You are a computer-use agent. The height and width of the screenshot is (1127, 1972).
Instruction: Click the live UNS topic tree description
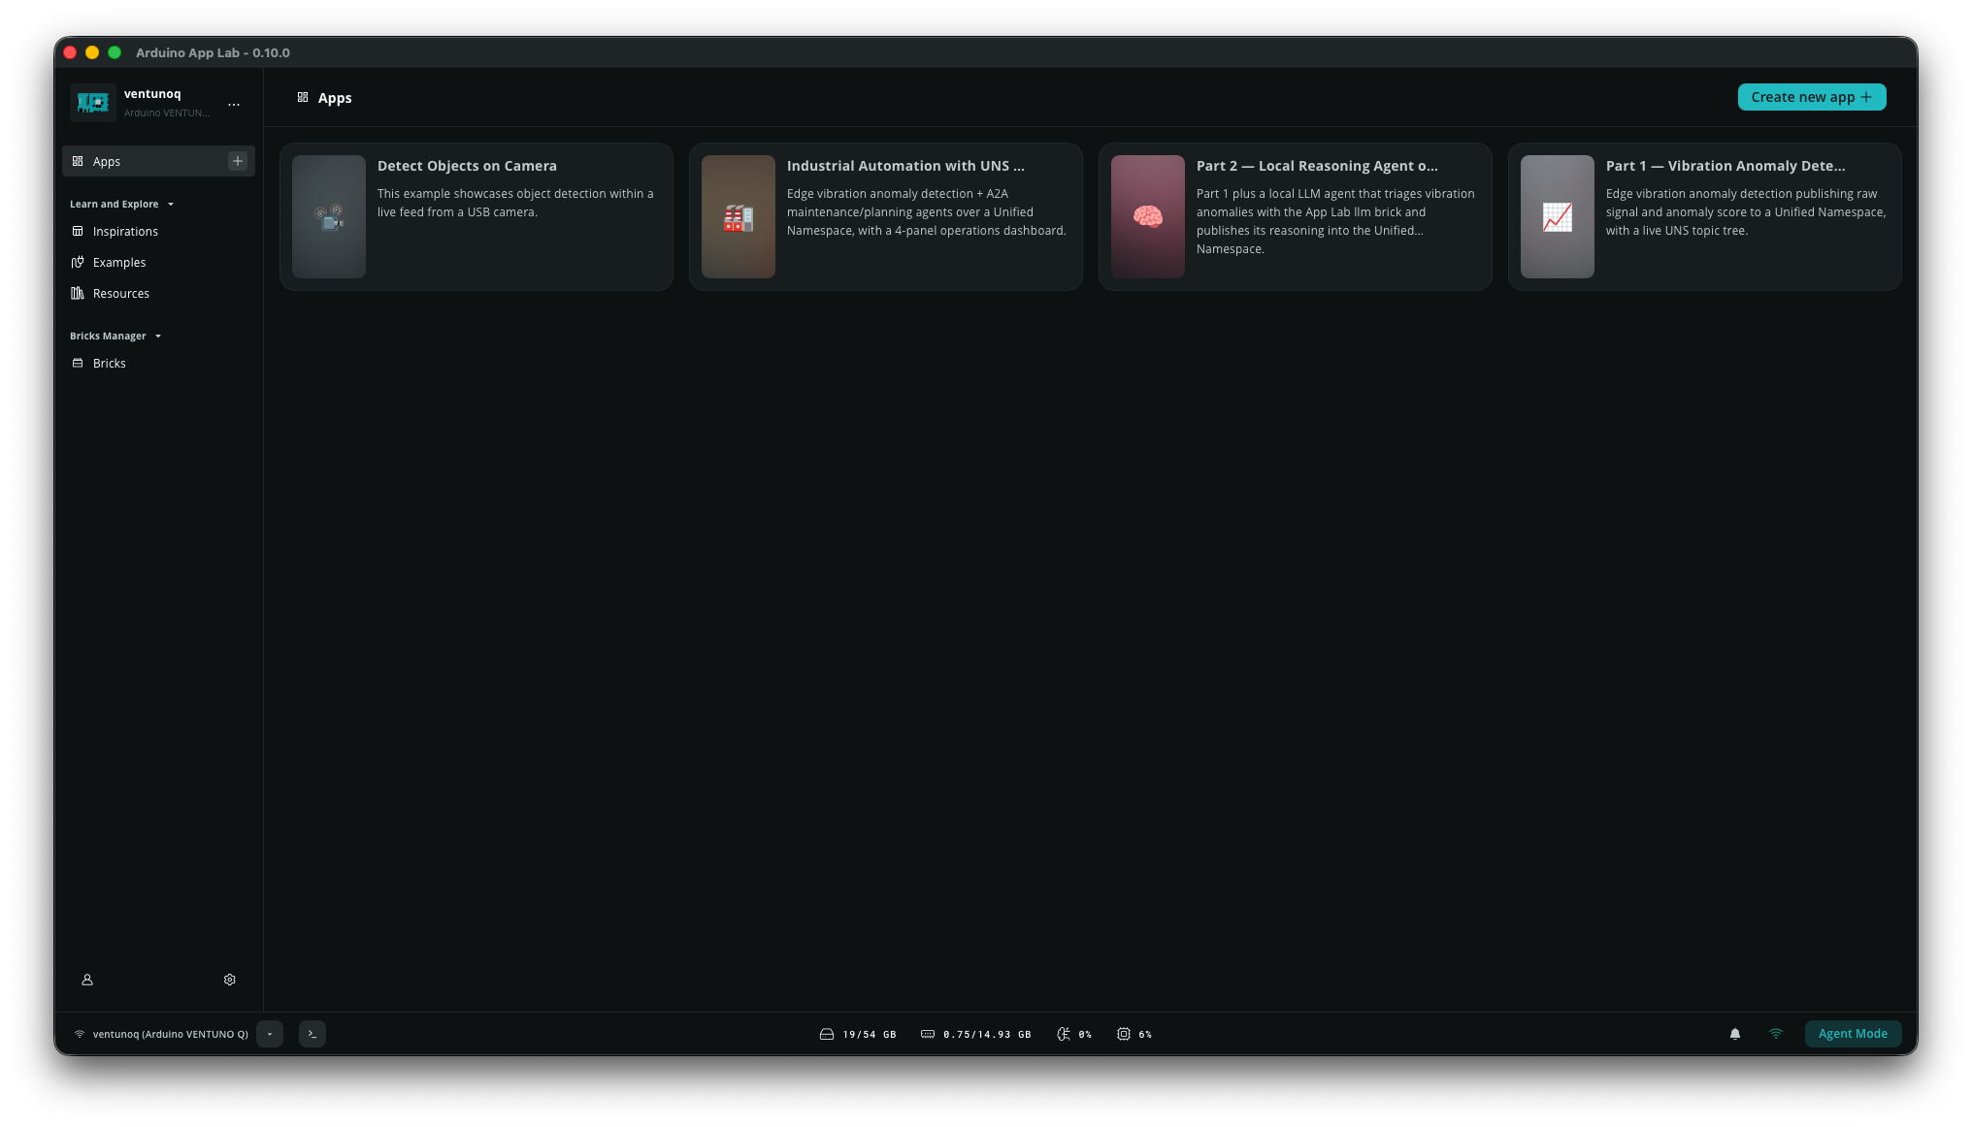click(x=1746, y=212)
